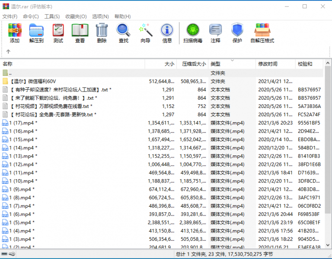Click the 解压到 (Extract To) icon
332x259 pixels.
click(36, 33)
